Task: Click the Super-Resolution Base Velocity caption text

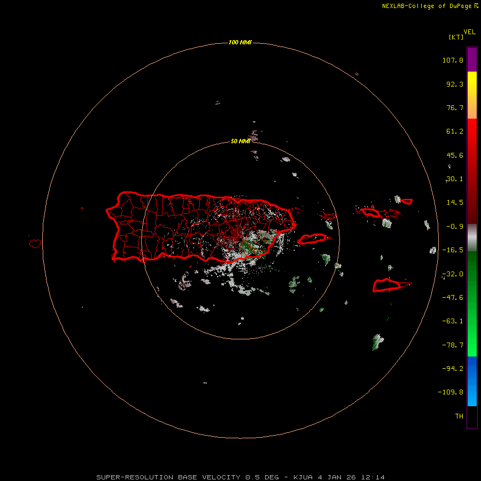Action: pyautogui.click(x=240, y=477)
